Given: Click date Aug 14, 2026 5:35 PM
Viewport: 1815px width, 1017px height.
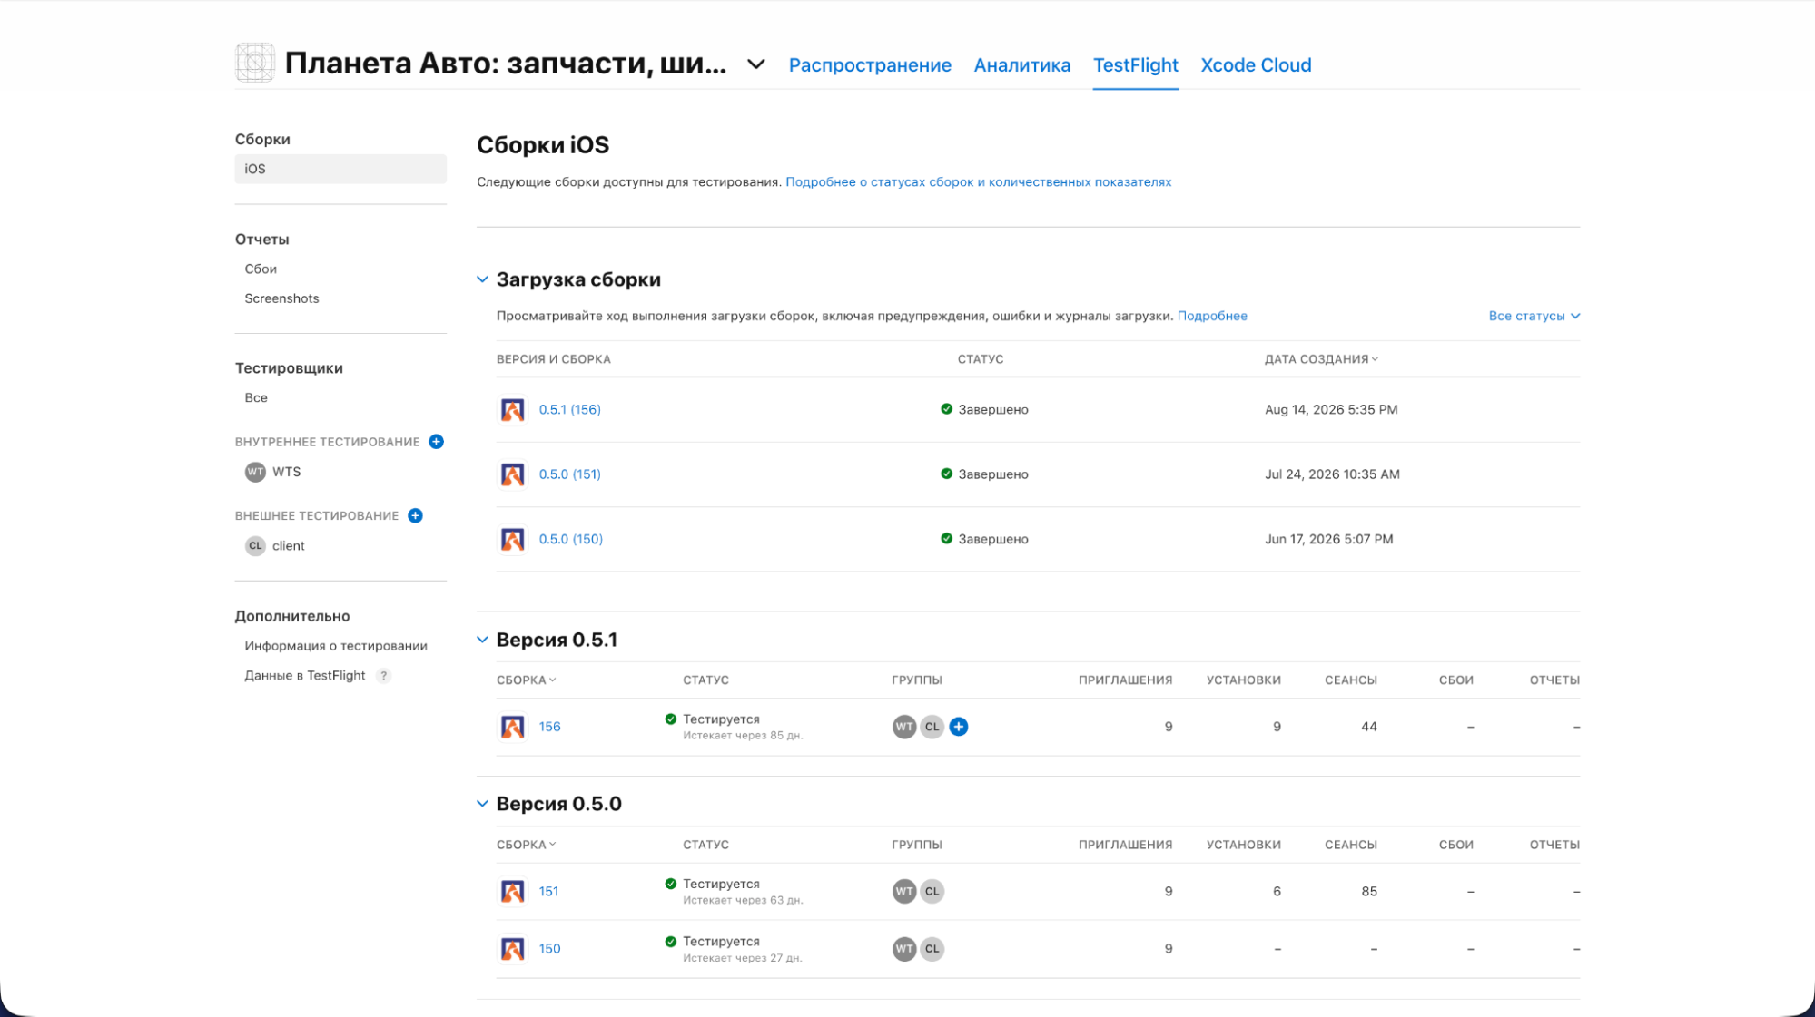Looking at the screenshot, I should coord(1331,409).
